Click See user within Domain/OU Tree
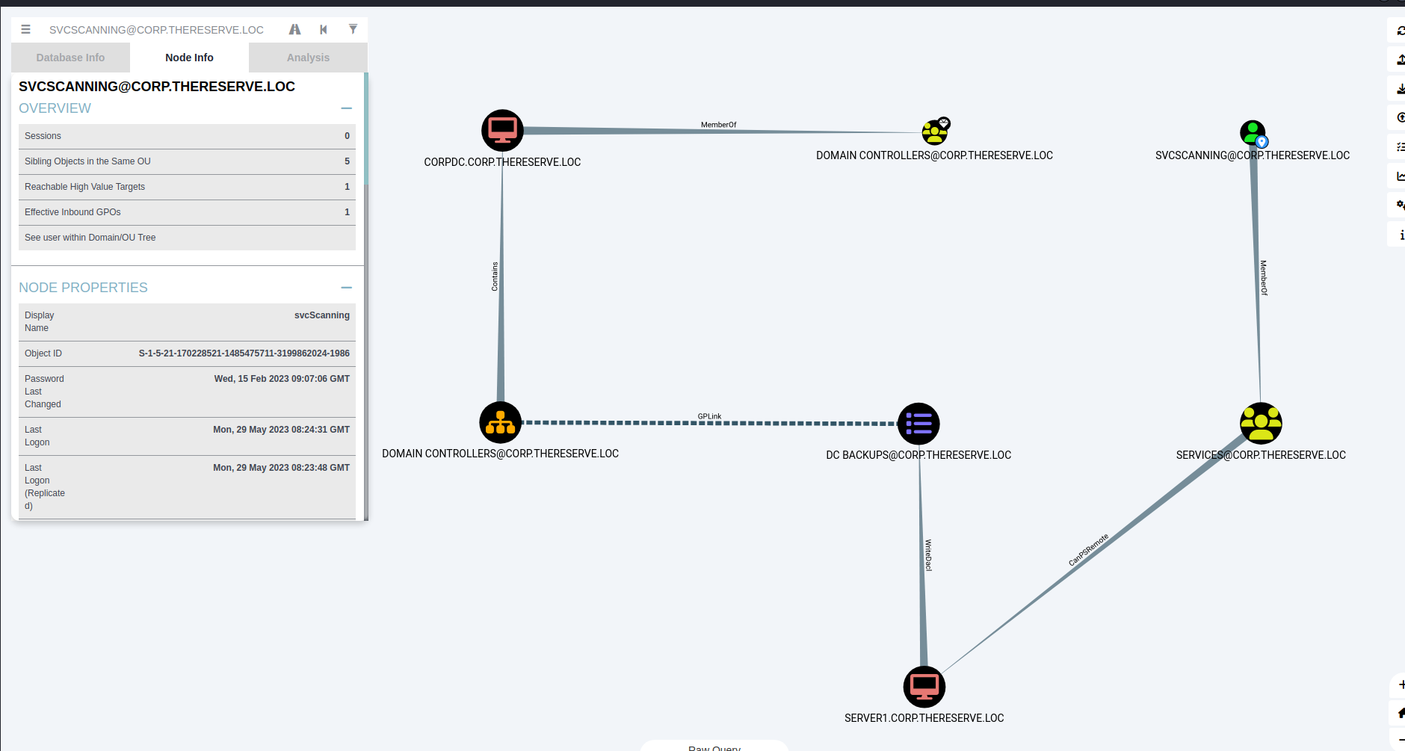 point(187,238)
